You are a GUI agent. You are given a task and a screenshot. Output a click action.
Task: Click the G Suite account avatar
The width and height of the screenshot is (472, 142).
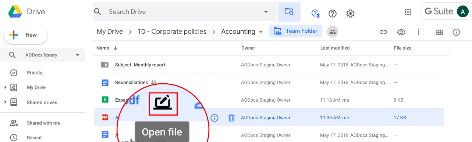(462, 12)
